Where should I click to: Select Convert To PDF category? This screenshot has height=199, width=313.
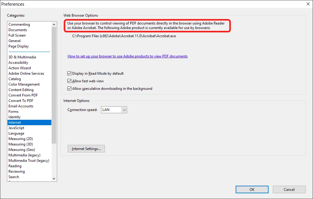29,101
